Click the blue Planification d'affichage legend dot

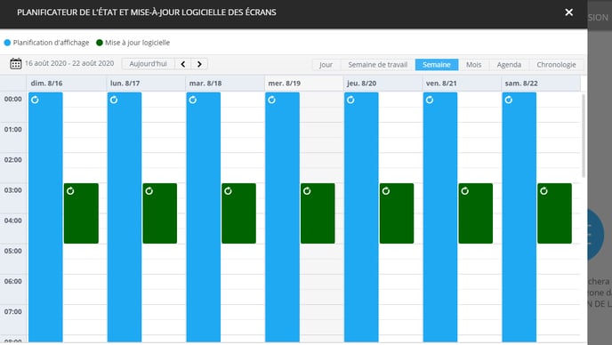pos(7,43)
